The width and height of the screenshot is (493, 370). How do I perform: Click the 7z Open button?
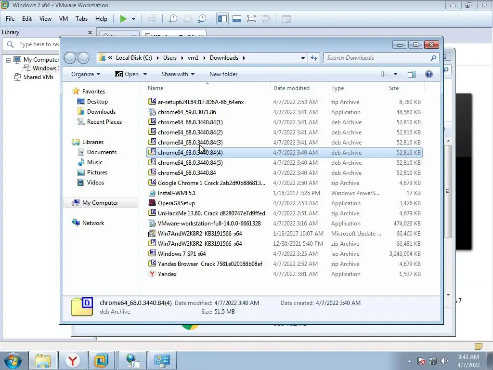tap(127, 74)
